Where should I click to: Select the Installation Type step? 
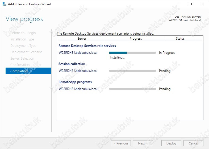point(22,39)
